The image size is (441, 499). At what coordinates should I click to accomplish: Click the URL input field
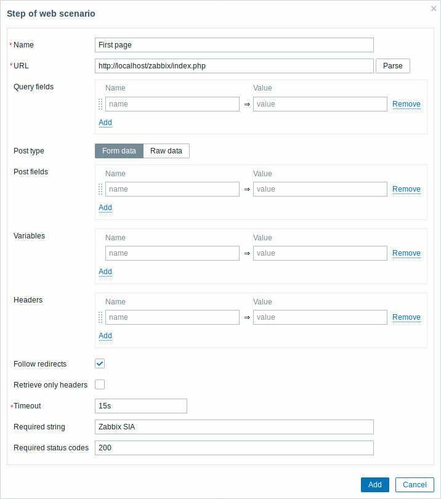coord(234,66)
